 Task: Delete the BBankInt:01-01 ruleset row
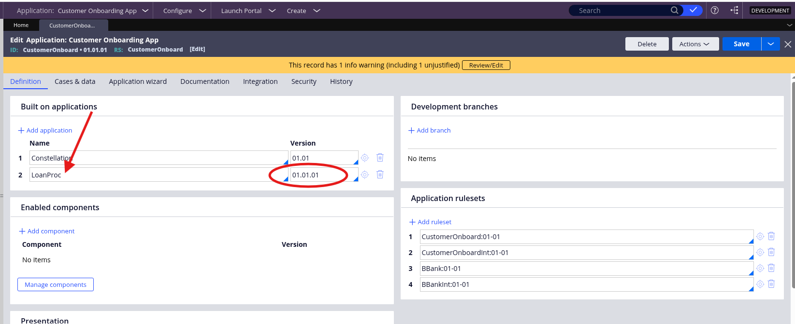click(x=771, y=284)
